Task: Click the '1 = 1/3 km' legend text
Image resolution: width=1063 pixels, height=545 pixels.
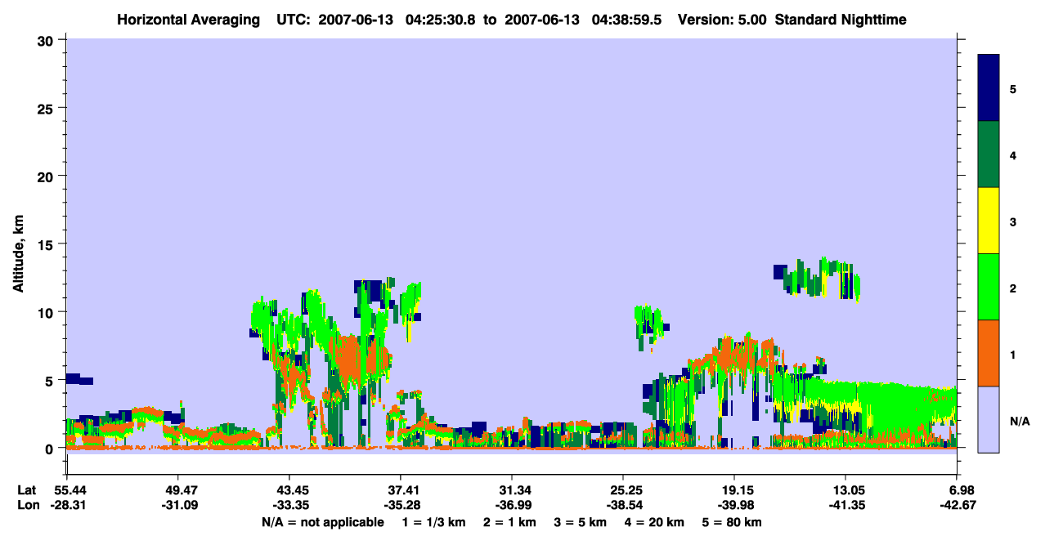Action: pos(433,522)
